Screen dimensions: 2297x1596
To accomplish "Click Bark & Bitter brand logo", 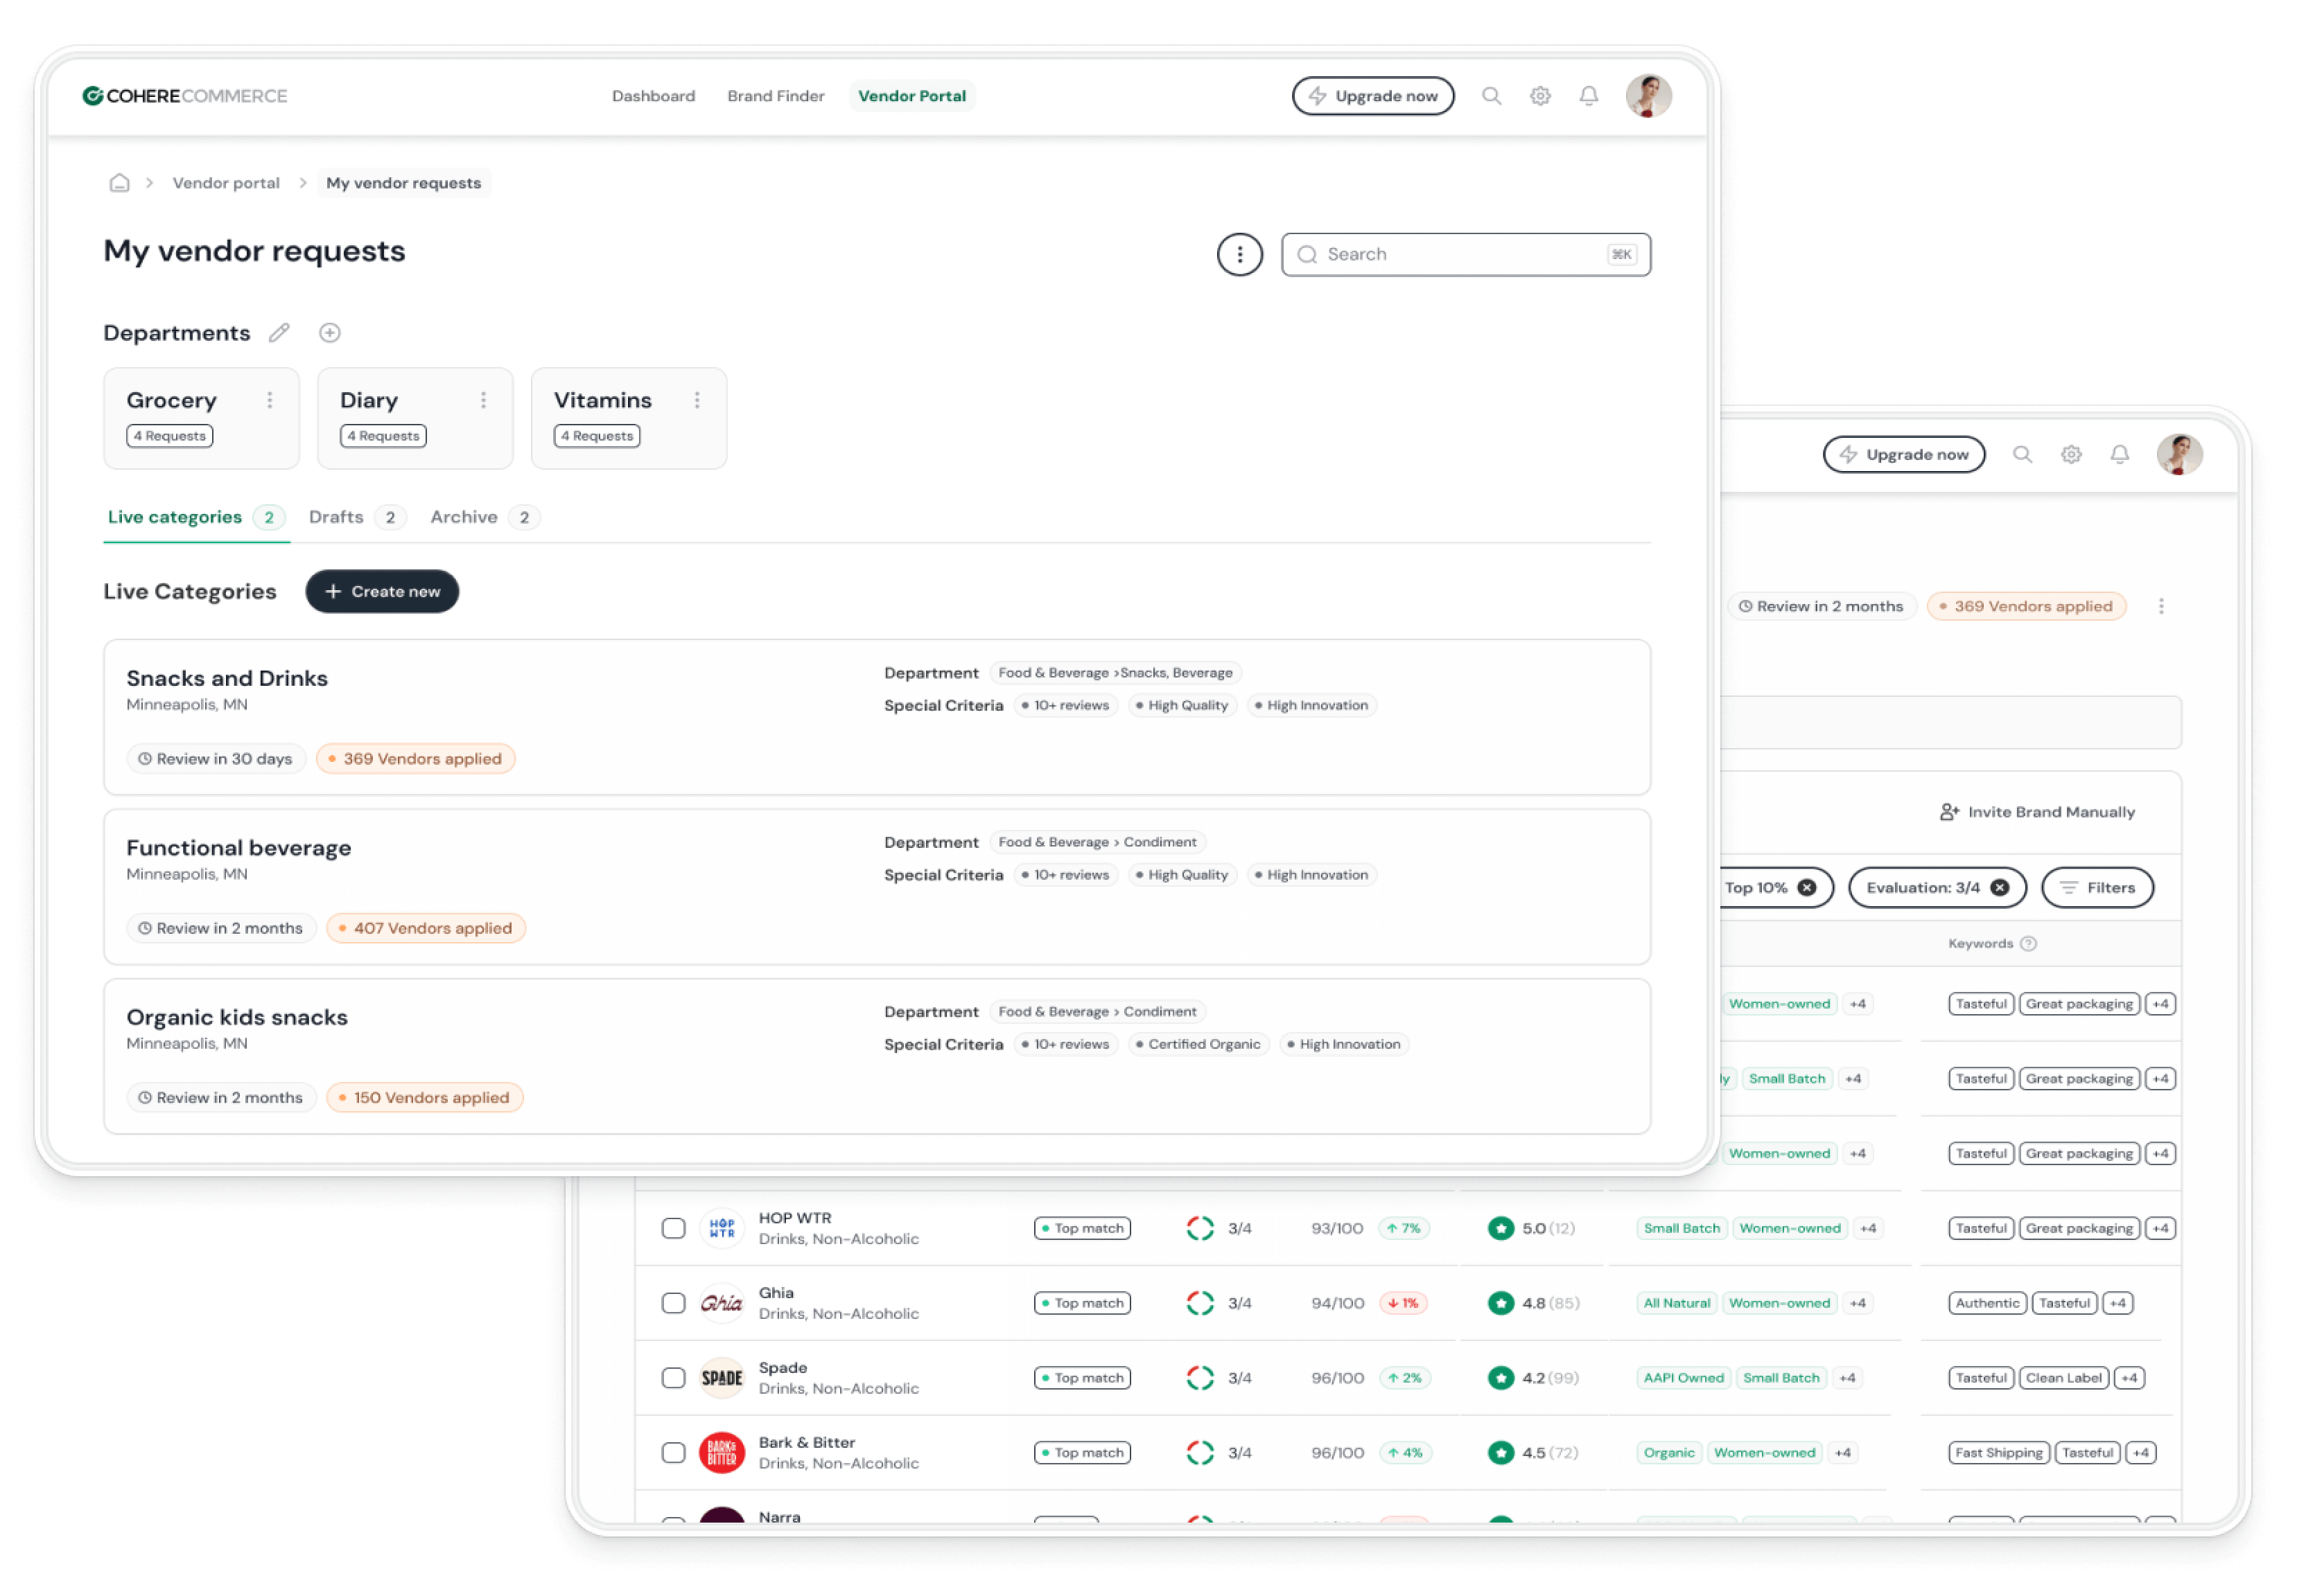I will (x=722, y=1454).
